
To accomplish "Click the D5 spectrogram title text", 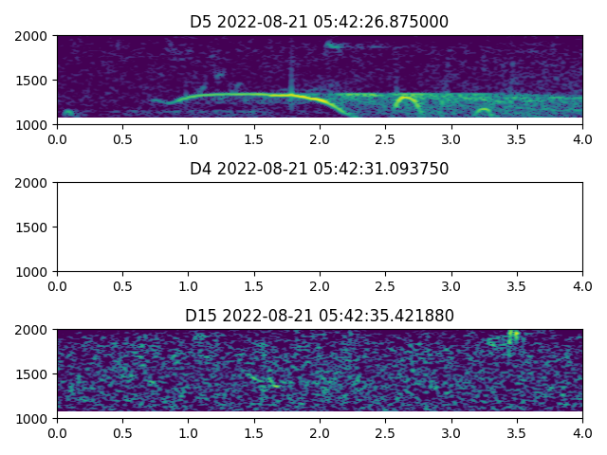I will click(x=320, y=22).
